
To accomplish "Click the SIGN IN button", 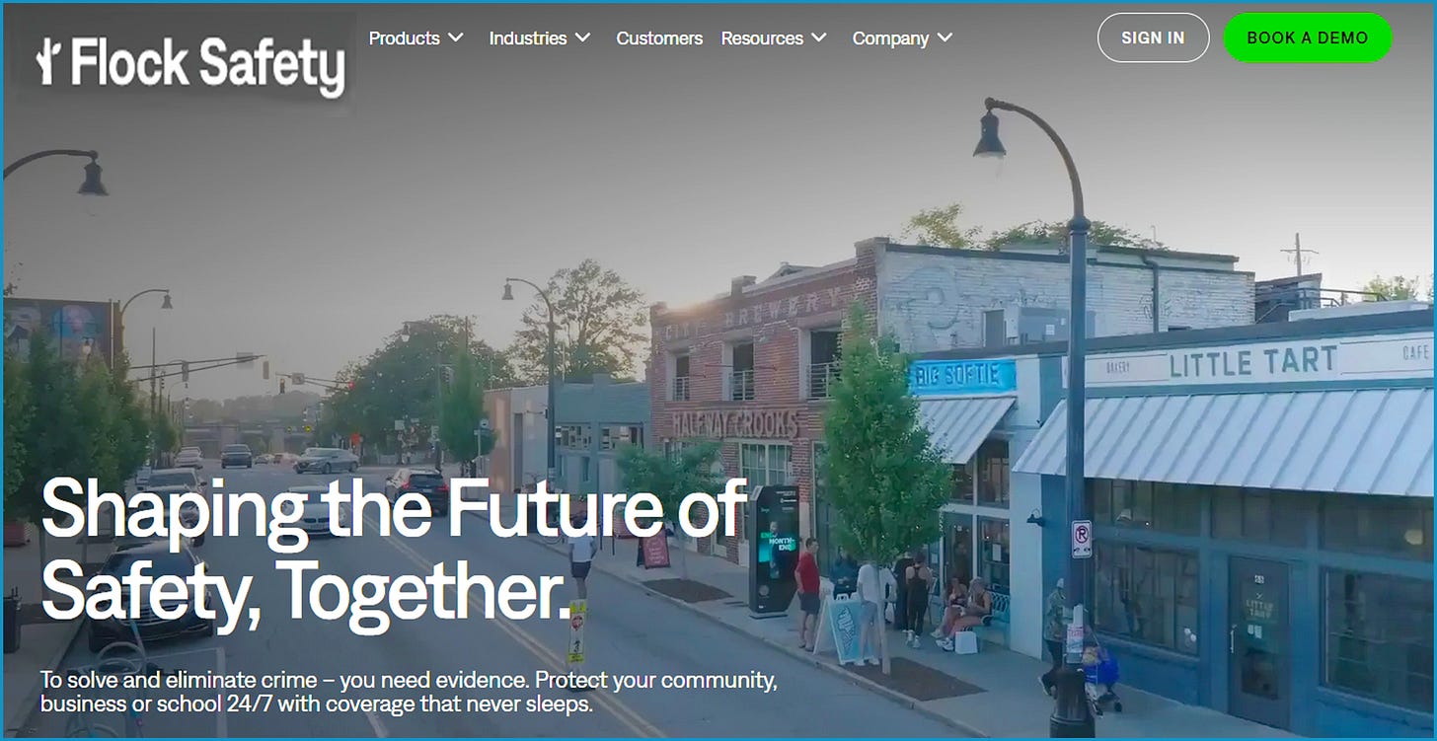I will point(1153,37).
